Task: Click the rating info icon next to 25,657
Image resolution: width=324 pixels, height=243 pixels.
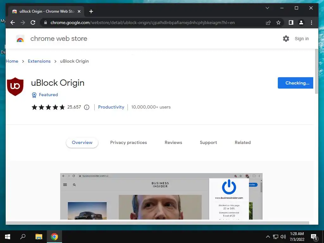Action: tap(87, 107)
